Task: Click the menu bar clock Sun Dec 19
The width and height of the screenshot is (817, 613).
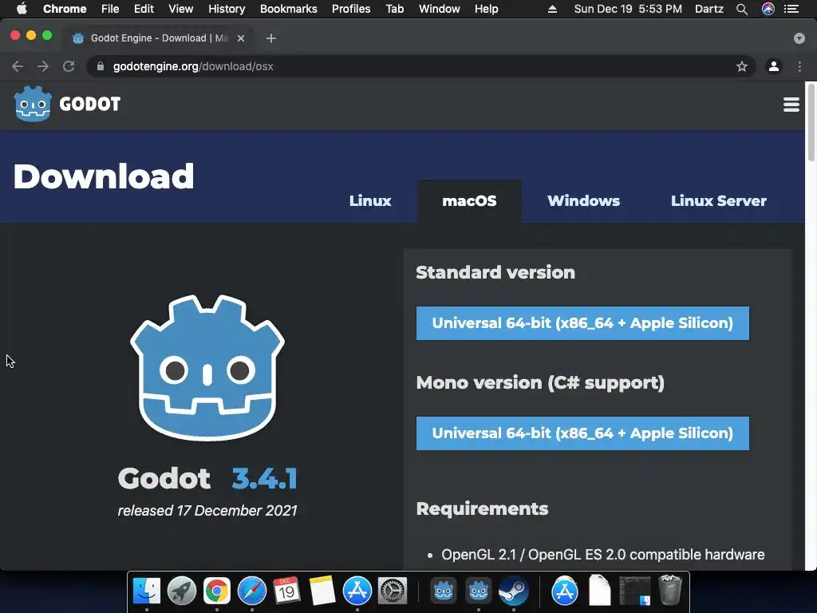Action: coord(628,9)
